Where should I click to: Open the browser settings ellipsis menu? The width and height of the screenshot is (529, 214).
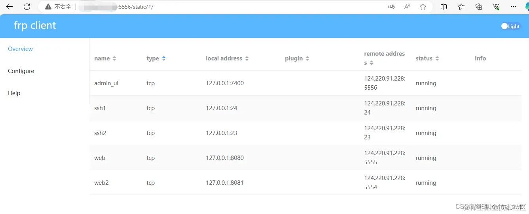(x=514, y=7)
